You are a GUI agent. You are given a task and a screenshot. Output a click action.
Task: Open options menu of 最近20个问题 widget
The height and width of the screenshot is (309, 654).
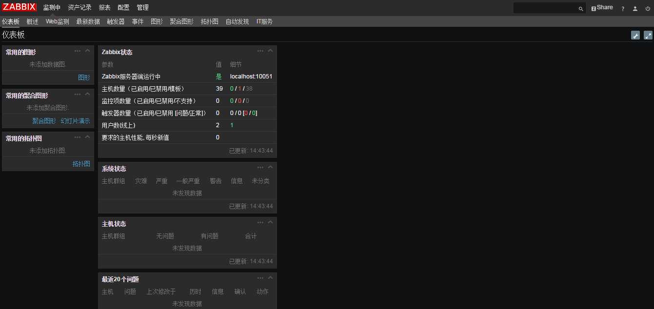tap(260, 278)
